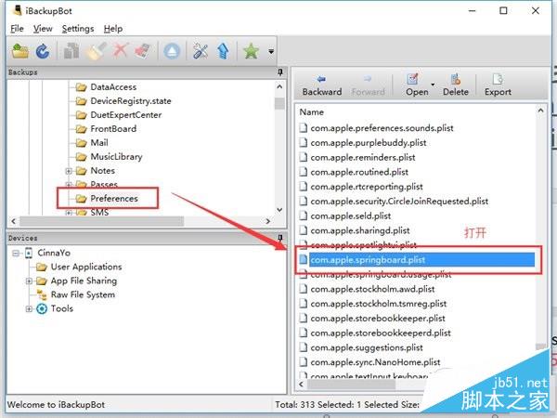Select com.apple.sharingd.plist file

pyautogui.click(x=360, y=230)
